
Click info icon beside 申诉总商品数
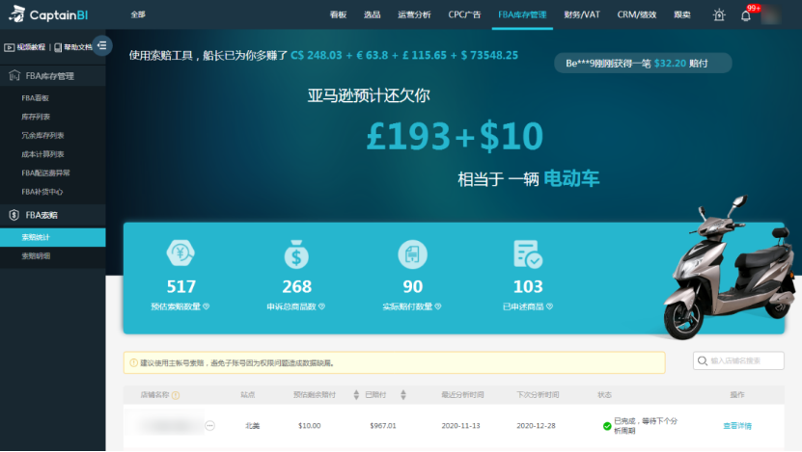[x=321, y=306]
